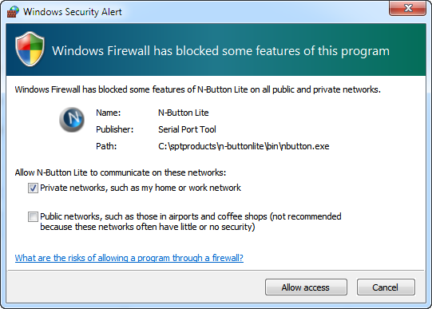Click the firewall globe icon in title bar
This screenshot has height=309, width=432.
(x=13, y=11)
